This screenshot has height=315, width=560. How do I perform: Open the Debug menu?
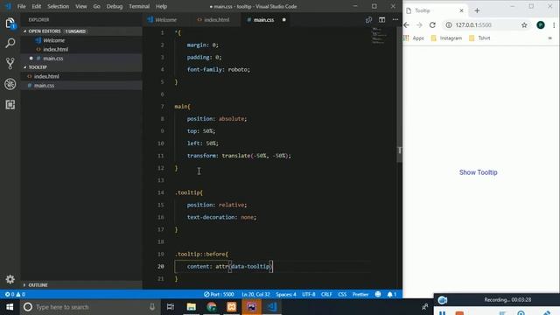pyautogui.click(x=115, y=6)
